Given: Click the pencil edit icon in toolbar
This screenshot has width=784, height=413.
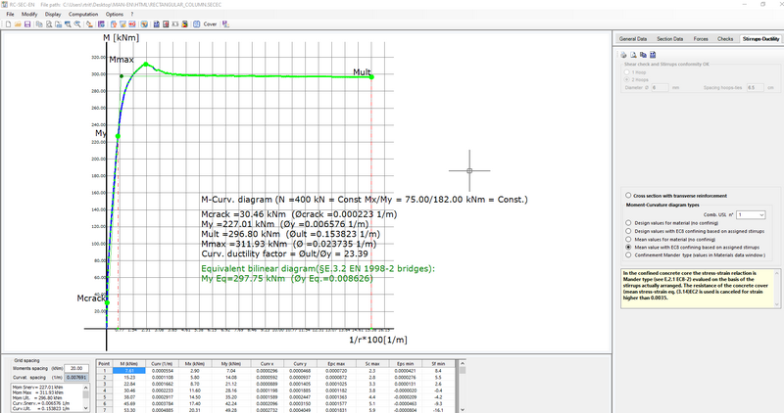Looking at the screenshot, I should 89,23.
